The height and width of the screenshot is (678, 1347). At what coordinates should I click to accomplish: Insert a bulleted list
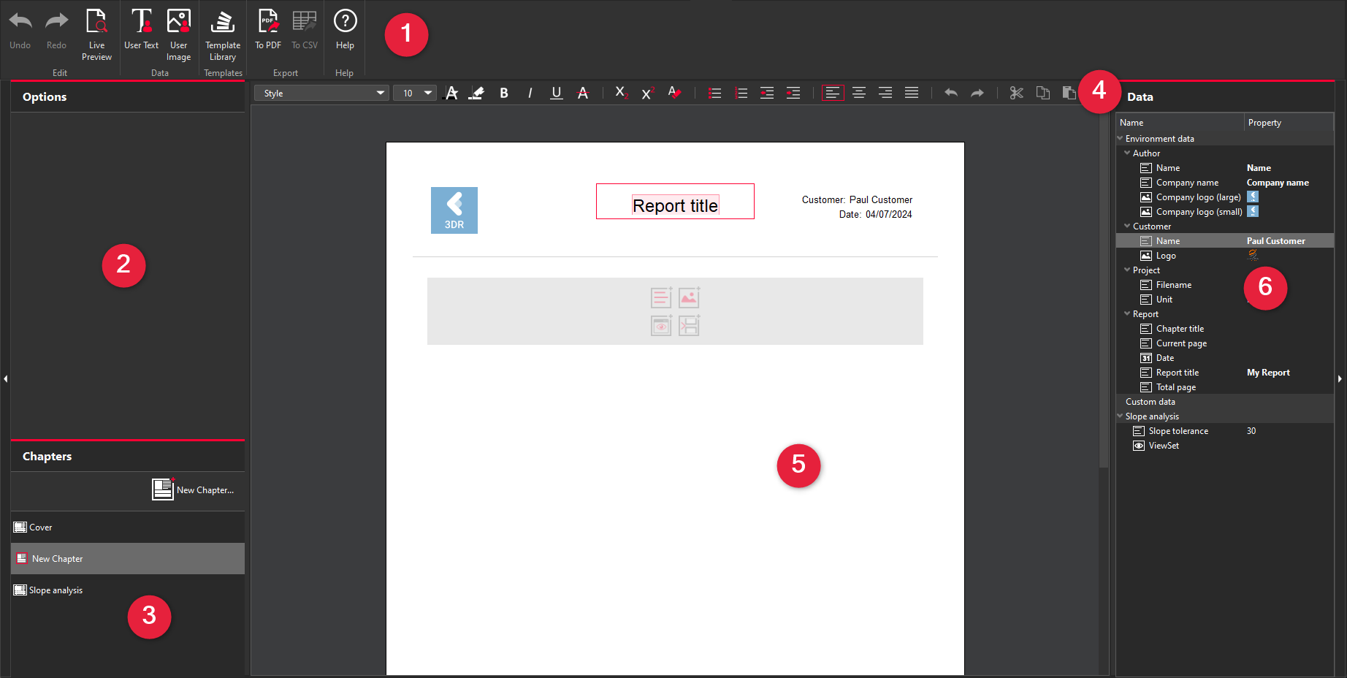click(714, 93)
